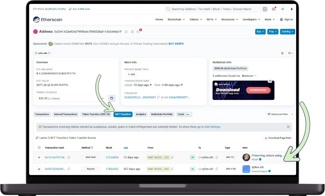Select the Ethereum network icon next to search
The width and height of the screenshot is (325, 196).
coord(291,9)
